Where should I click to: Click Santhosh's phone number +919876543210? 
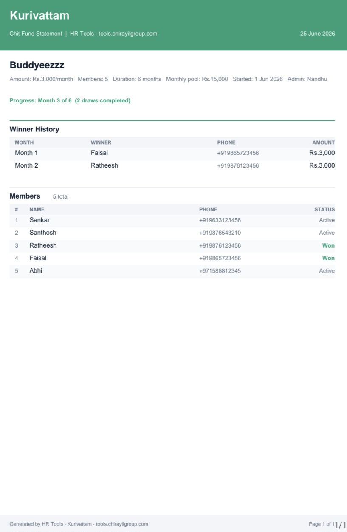[220, 233]
